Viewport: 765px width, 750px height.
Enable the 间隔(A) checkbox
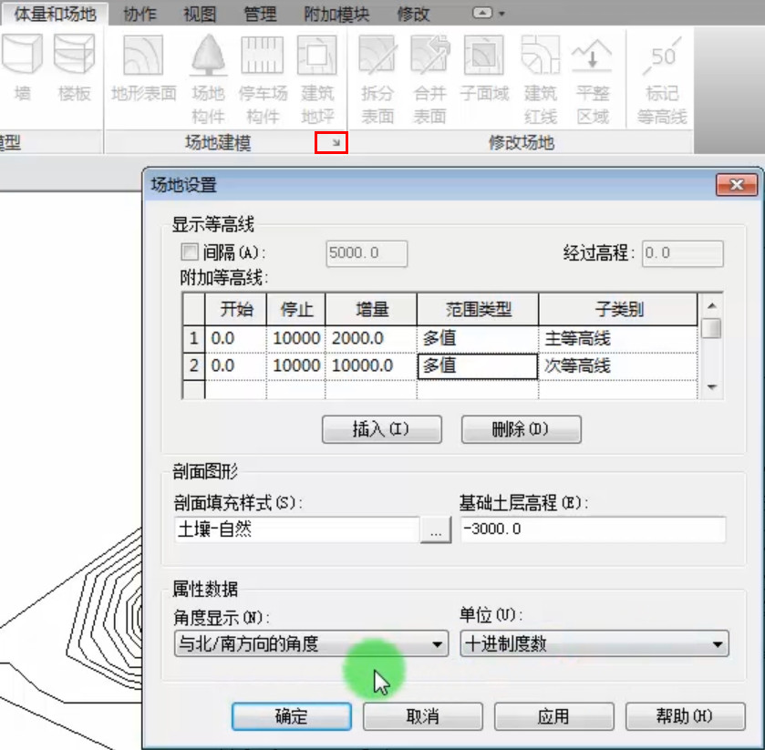click(190, 252)
